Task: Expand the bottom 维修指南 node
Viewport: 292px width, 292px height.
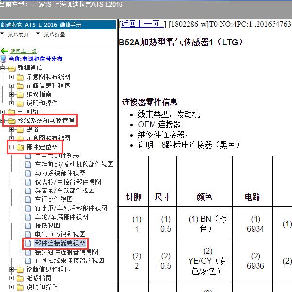Action: (x=11, y=278)
